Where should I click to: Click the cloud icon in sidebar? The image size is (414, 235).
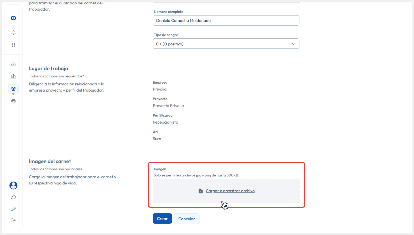(13, 197)
